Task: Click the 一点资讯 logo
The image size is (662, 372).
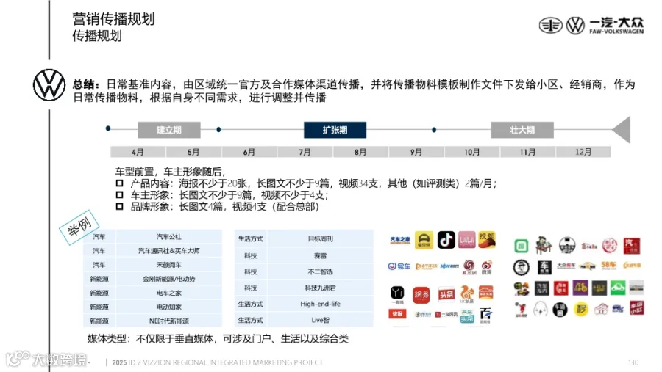Action: (446, 314)
